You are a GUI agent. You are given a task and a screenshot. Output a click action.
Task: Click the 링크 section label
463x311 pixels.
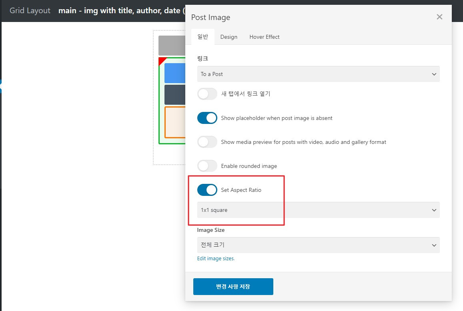click(x=202, y=58)
